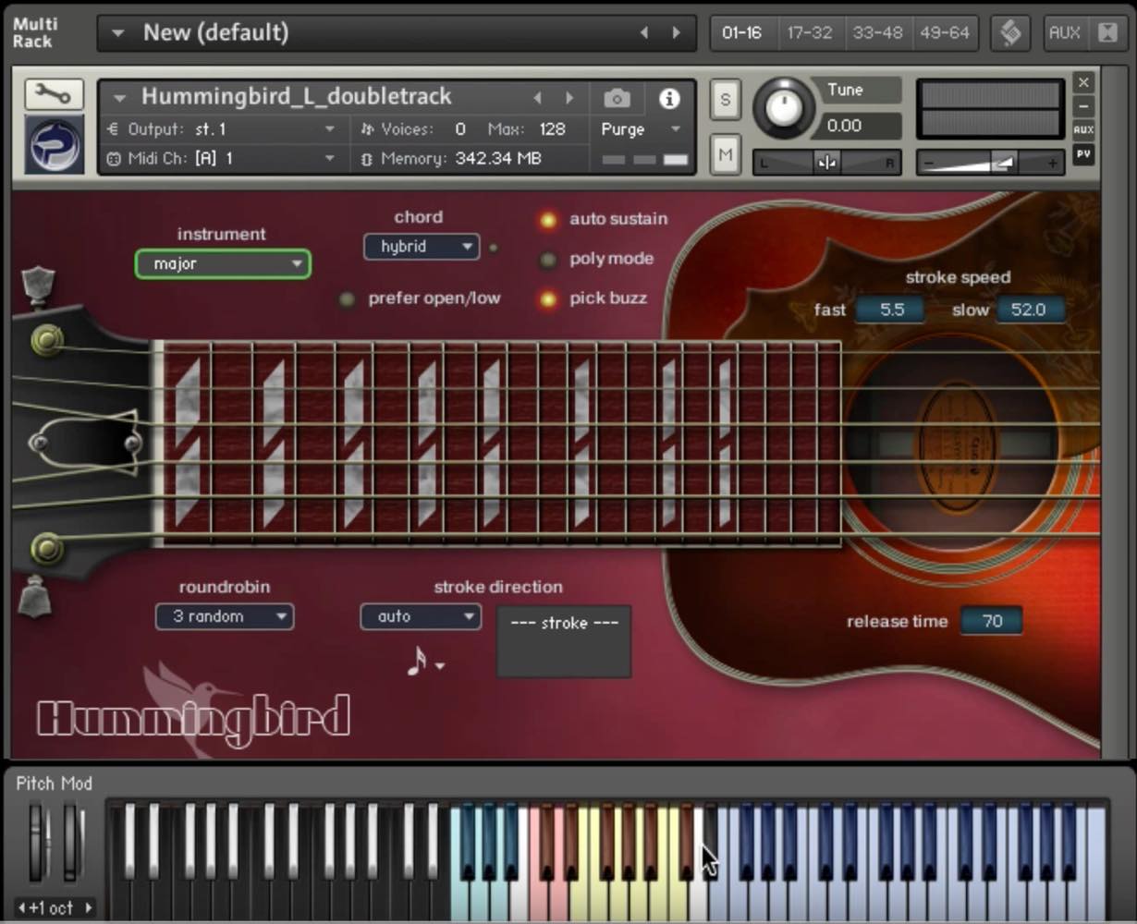
Task: Toggle auto sustain on or off
Action: [x=548, y=220]
